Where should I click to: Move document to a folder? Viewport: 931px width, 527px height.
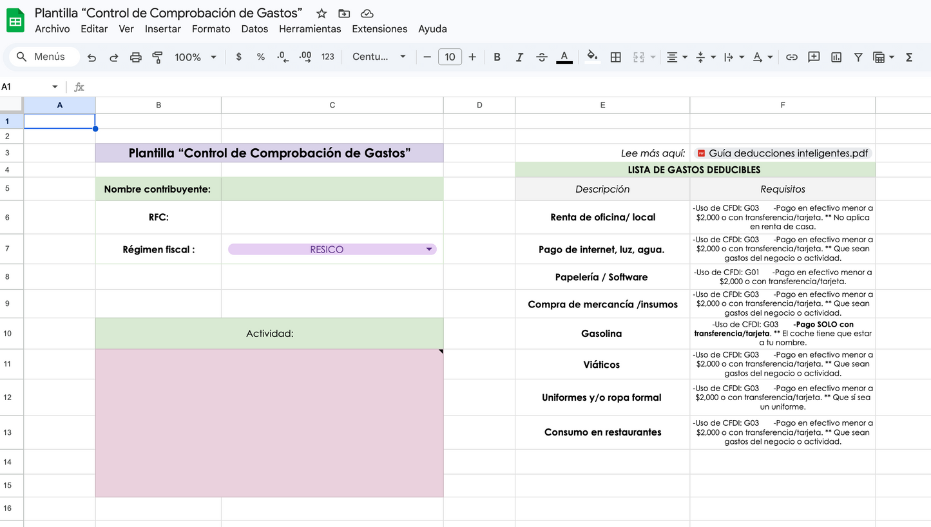coord(344,14)
